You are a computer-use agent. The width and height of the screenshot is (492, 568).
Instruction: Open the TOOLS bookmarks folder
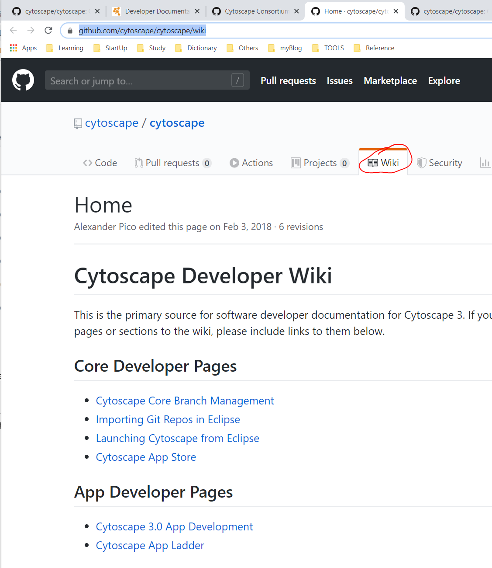(x=328, y=48)
